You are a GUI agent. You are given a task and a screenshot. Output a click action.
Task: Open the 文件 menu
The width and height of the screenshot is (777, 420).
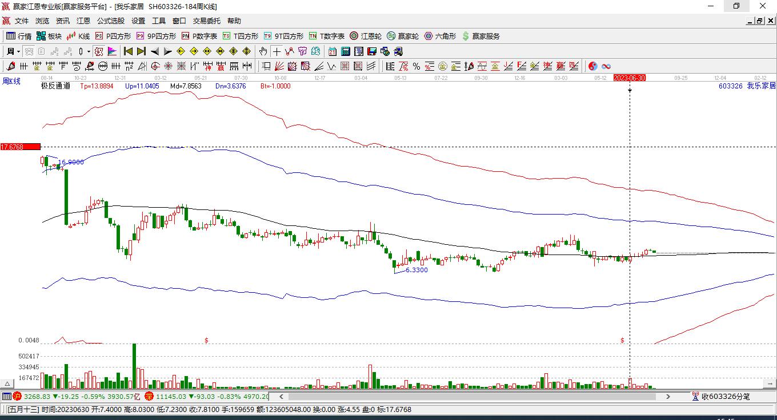point(22,21)
